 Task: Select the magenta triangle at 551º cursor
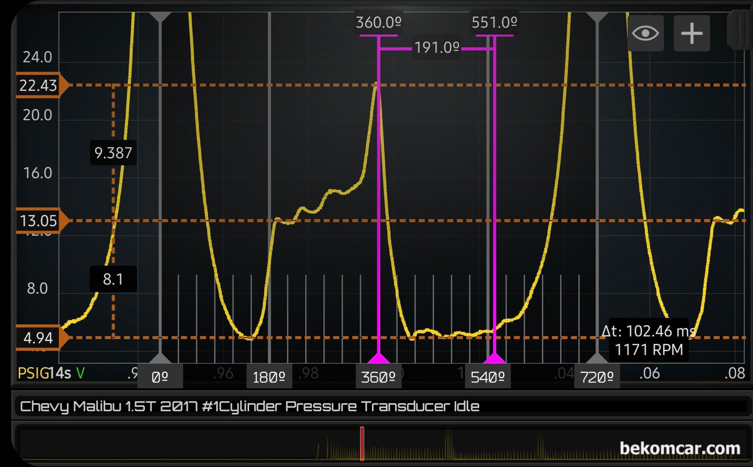click(x=494, y=358)
